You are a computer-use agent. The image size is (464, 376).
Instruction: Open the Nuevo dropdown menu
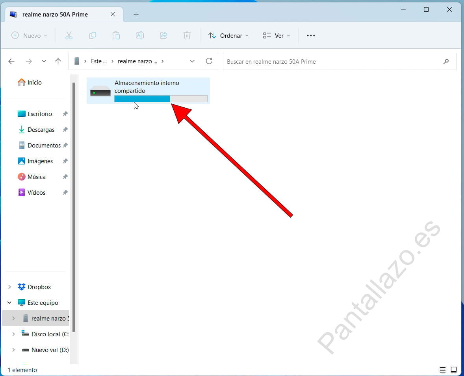[29, 36]
